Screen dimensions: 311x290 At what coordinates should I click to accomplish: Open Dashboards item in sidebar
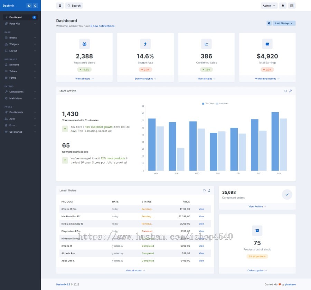(20, 112)
